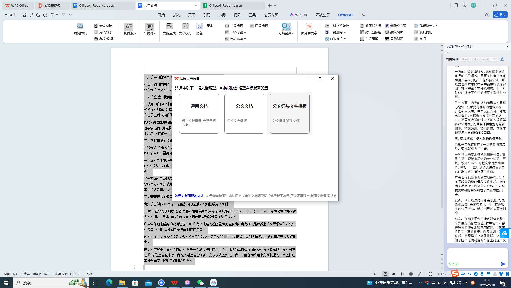Viewport: 511px width, 288px height.
Task: Switch to the 插入 ribbon tab
Action: pyautogui.click(x=177, y=15)
